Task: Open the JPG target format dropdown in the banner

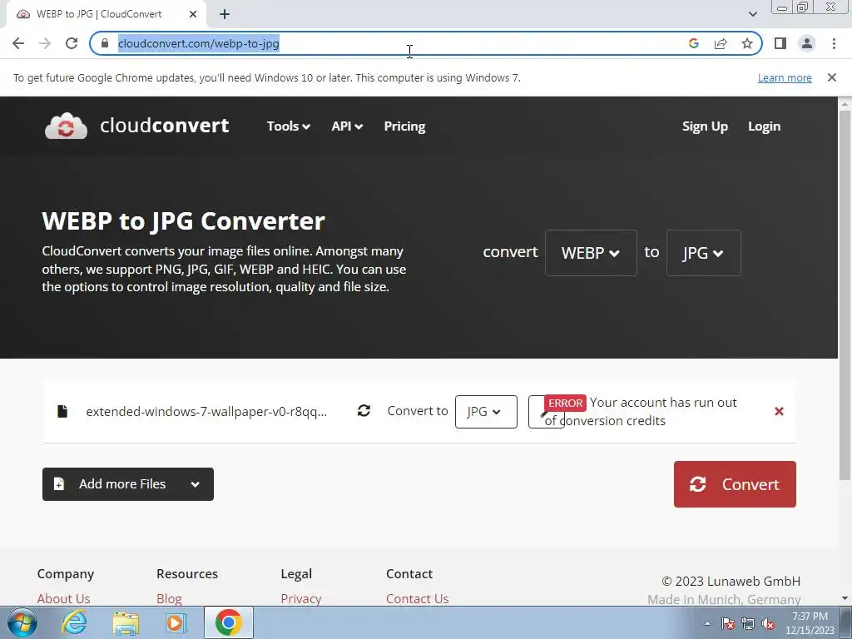Action: (703, 253)
